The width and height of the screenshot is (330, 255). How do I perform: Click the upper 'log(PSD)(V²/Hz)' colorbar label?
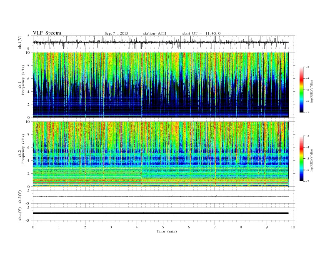[x=312, y=91]
